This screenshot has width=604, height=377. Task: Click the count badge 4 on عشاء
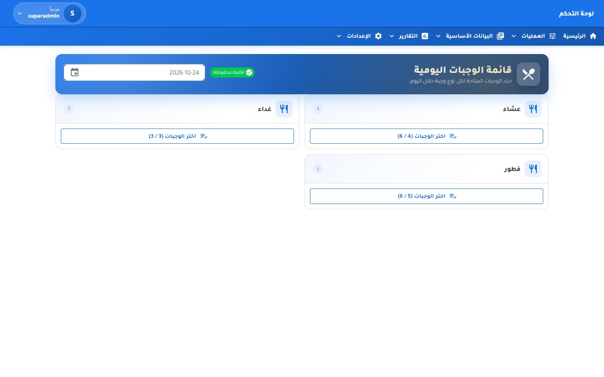point(318,109)
